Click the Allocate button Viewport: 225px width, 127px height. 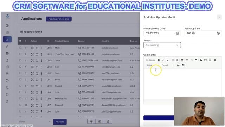click(x=60, y=122)
